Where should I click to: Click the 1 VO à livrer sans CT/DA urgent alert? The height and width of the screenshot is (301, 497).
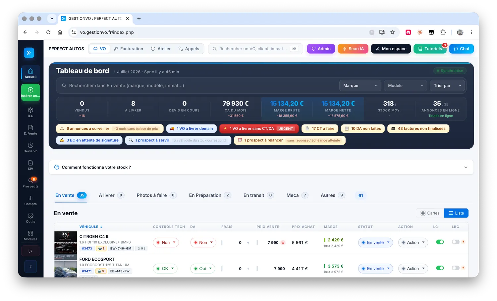coord(259,128)
